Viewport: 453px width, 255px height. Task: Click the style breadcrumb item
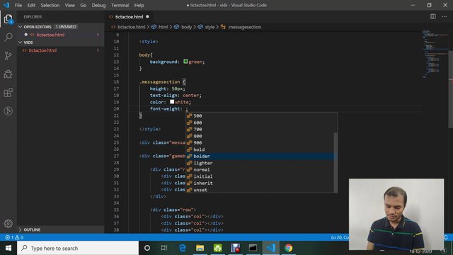click(210, 27)
